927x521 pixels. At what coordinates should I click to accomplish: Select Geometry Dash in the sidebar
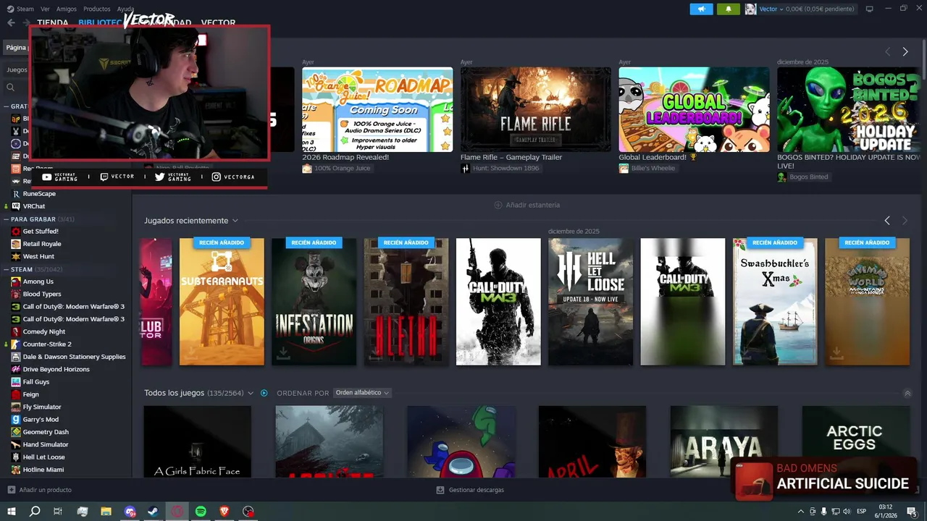[x=46, y=432]
